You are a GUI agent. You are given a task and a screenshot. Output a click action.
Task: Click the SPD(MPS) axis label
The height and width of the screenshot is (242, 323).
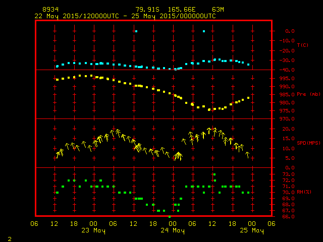[x=308, y=143]
